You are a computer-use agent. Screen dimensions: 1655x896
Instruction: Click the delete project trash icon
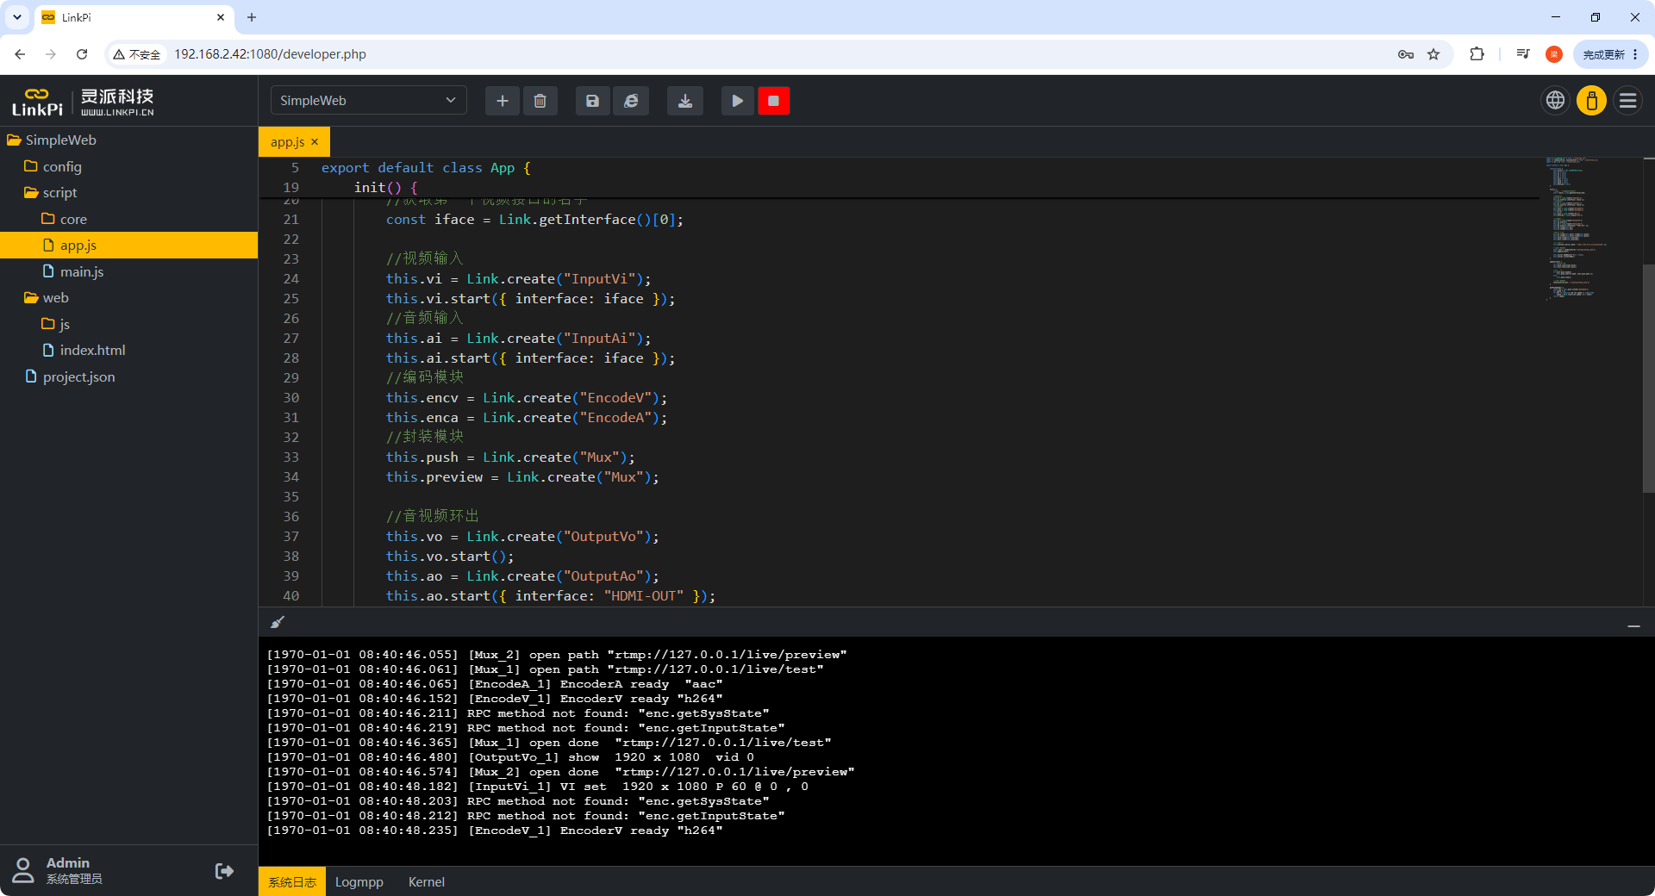point(540,101)
